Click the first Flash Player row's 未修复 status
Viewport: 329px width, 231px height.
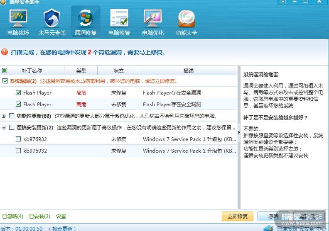[119, 92]
